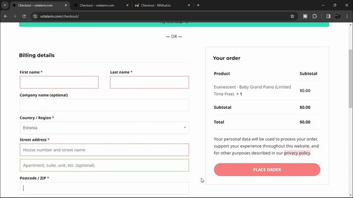This screenshot has width=353, height=198.
Task: Open the Country / Region dropdown
Action: coord(104,128)
